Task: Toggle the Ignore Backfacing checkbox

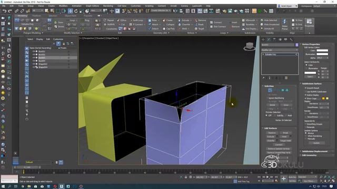Action: click(267, 98)
